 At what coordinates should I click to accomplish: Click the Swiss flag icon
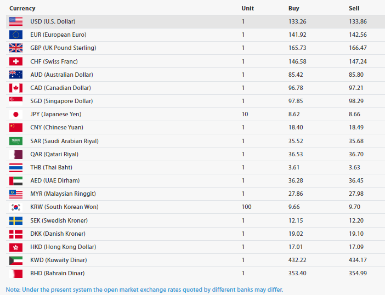pos(16,61)
